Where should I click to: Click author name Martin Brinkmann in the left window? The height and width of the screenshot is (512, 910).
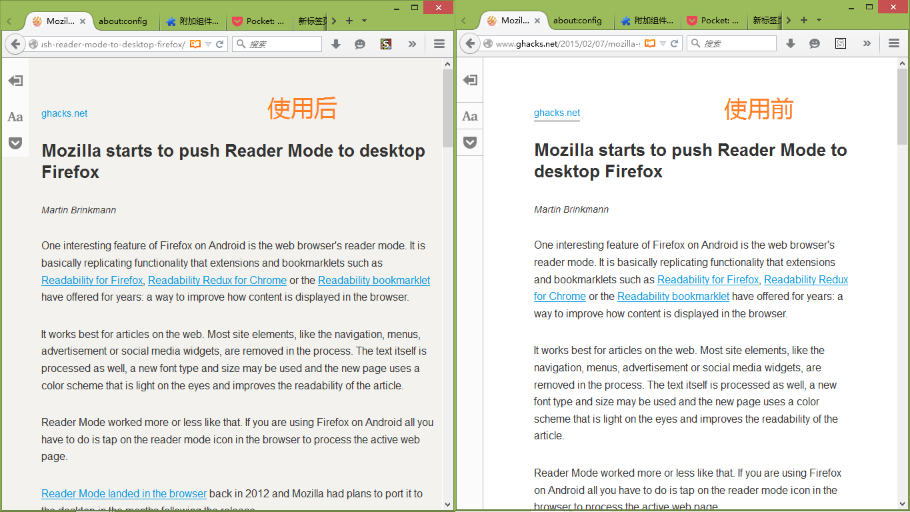(79, 210)
